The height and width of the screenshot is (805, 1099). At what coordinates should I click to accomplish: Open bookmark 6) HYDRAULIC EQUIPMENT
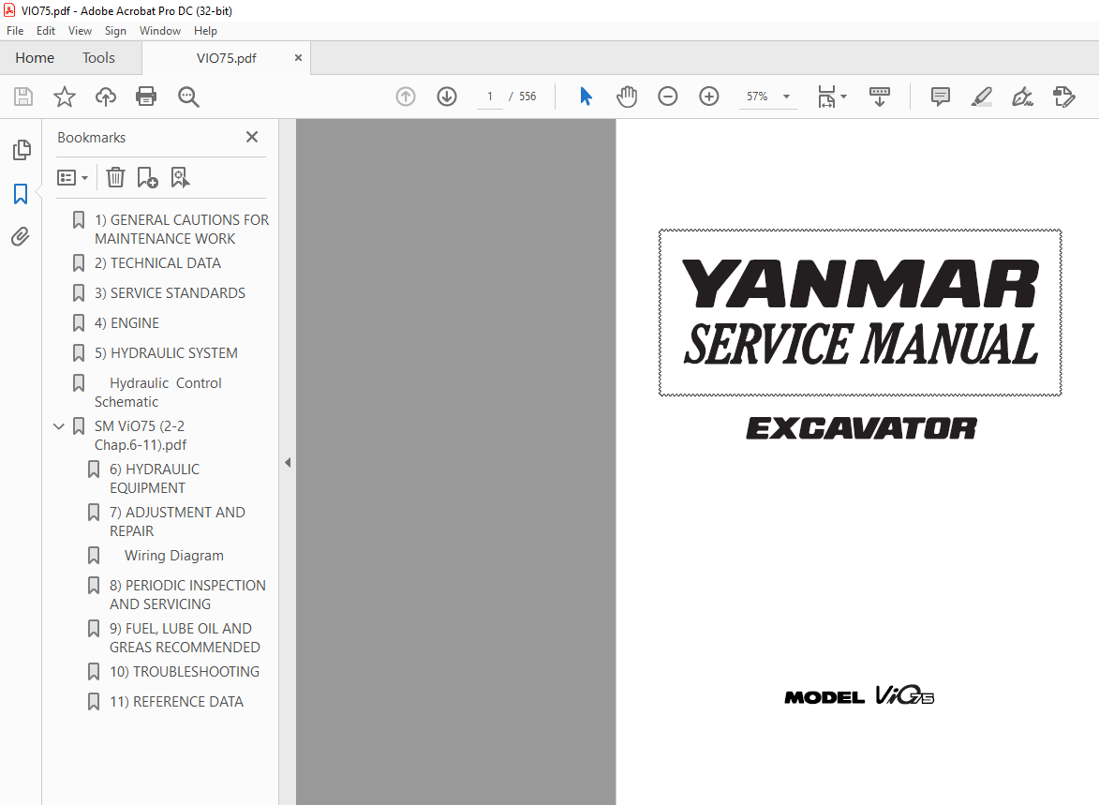(x=155, y=478)
